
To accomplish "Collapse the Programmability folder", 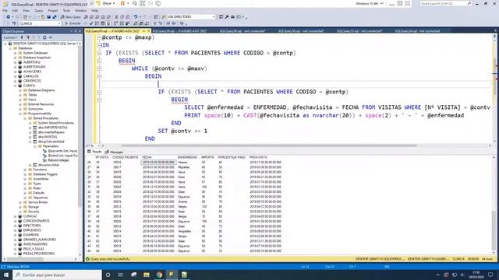I will (x=20, y=114).
